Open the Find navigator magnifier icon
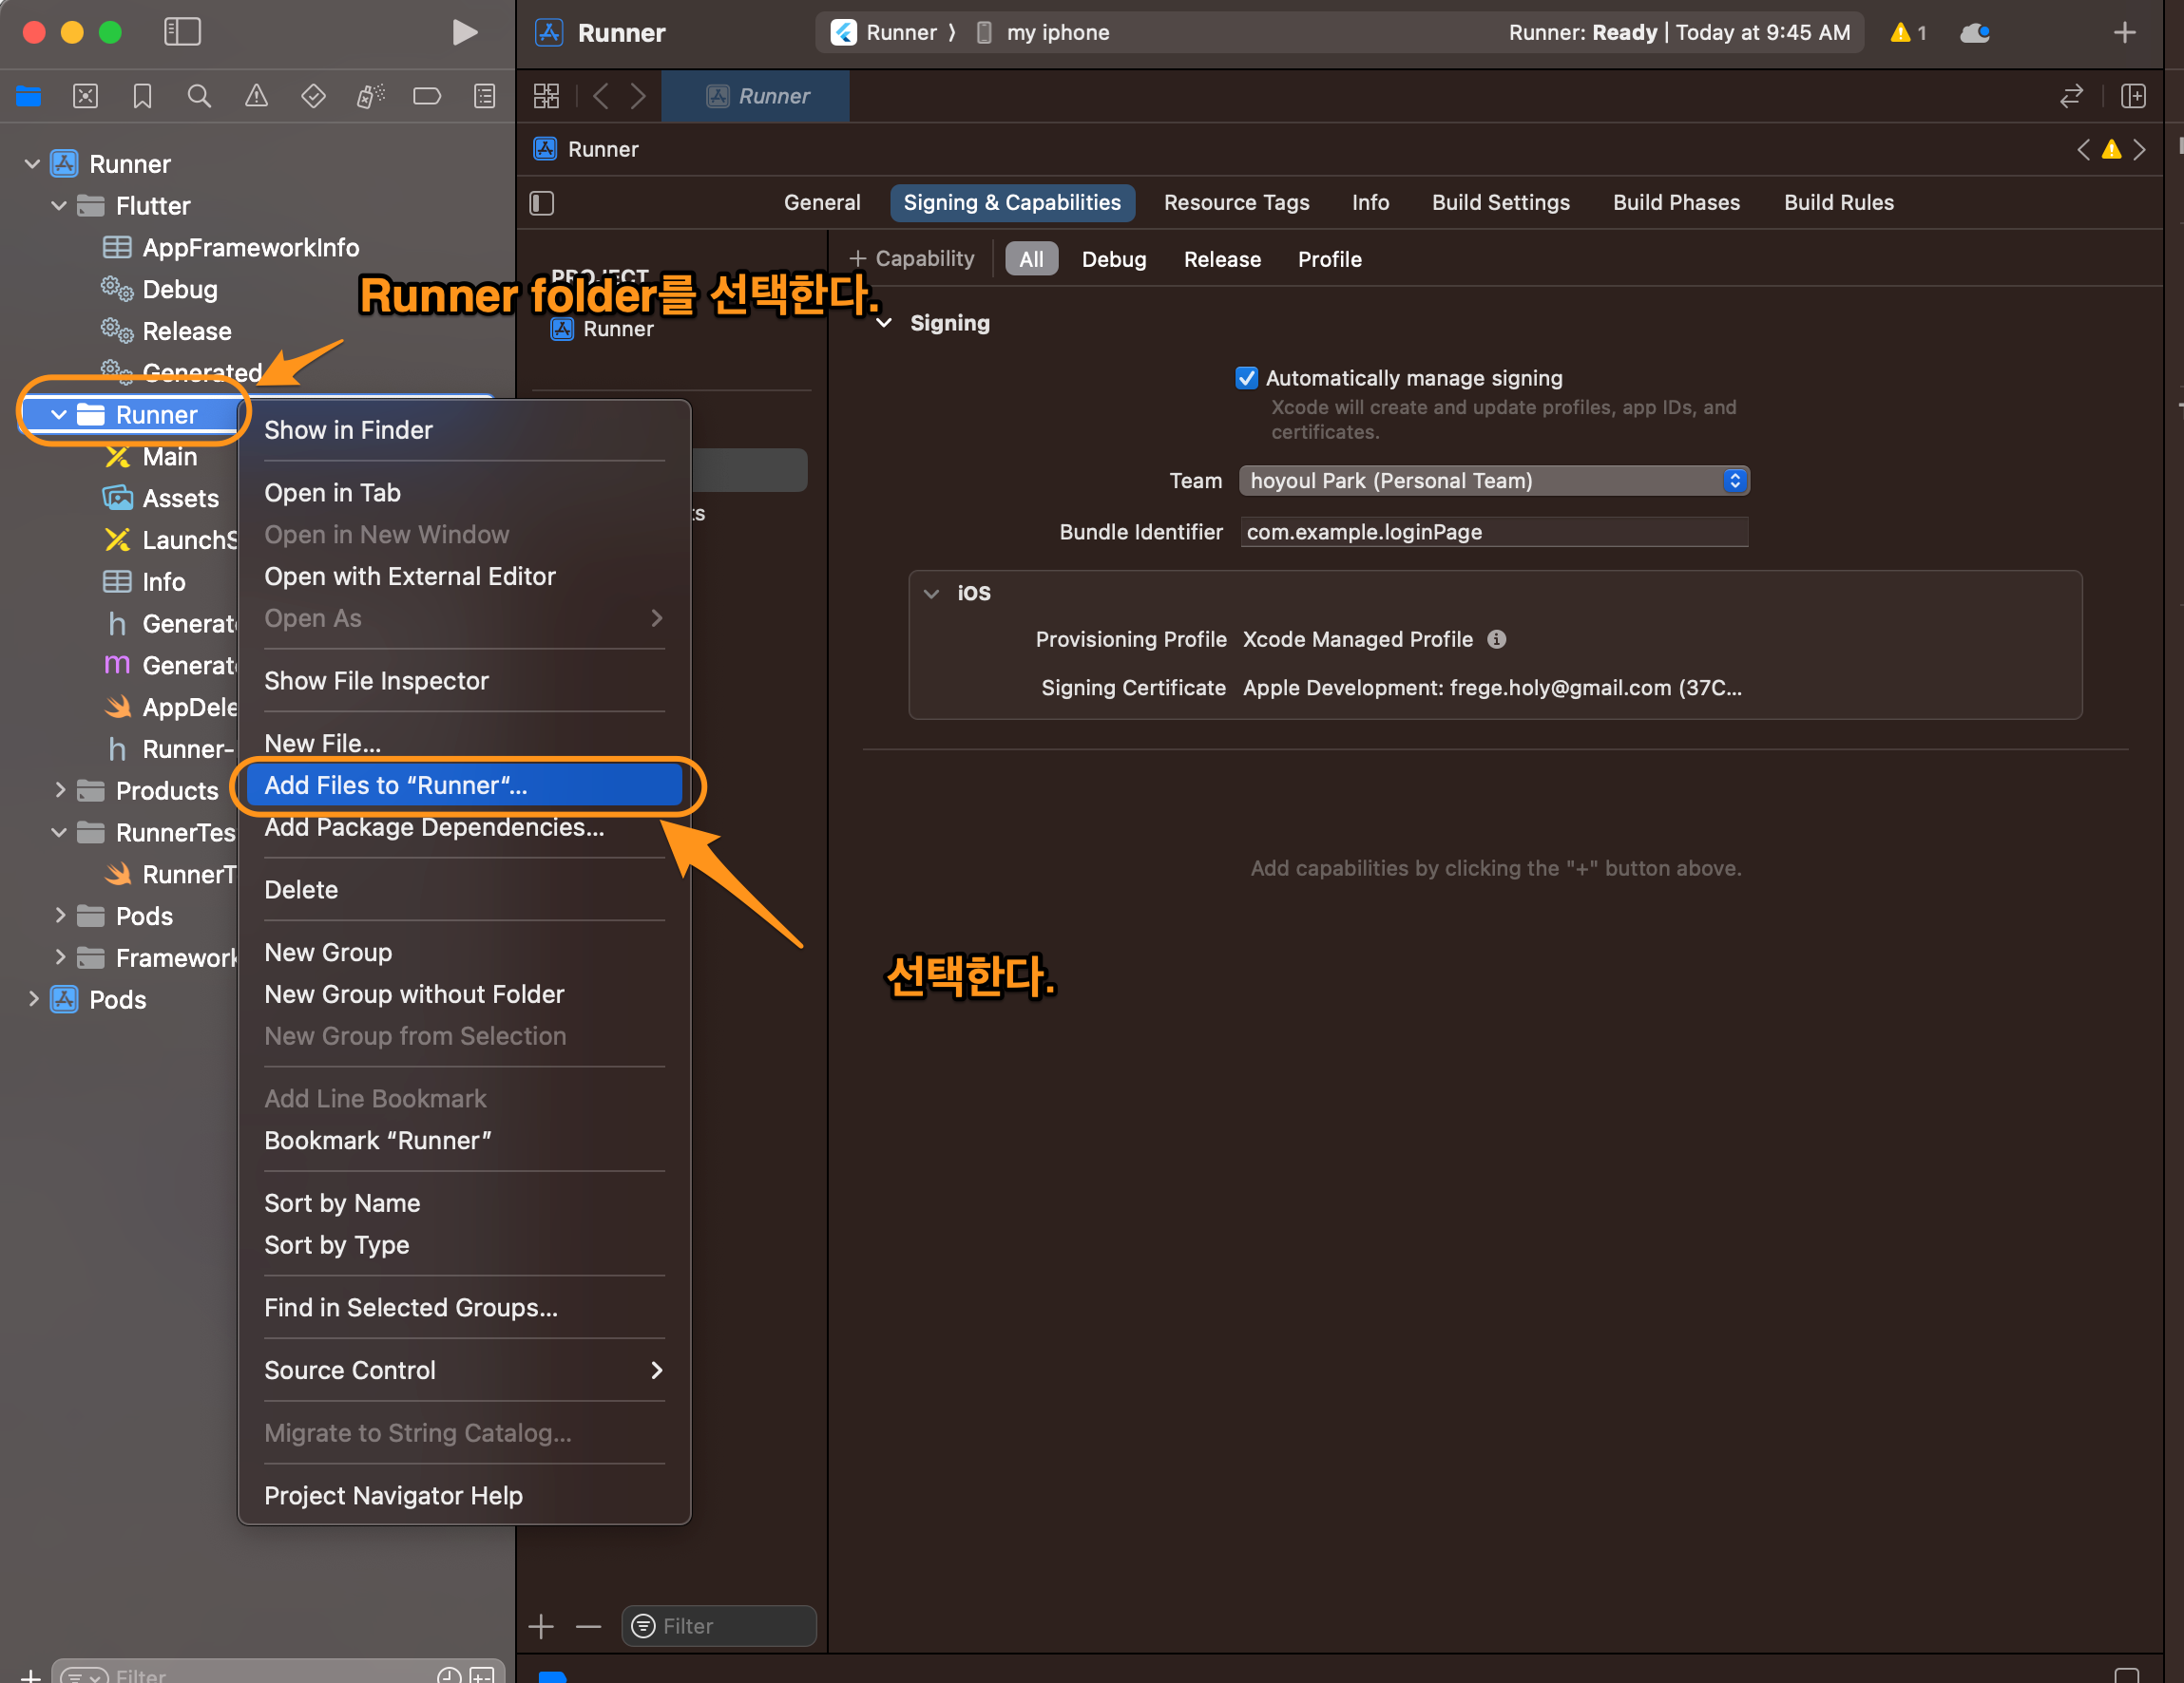The width and height of the screenshot is (2184, 1683). tap(199, 96)
